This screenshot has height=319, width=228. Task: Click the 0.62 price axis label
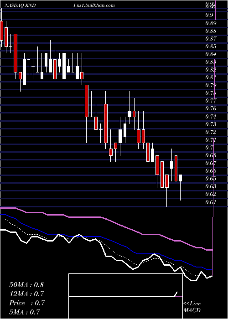(211, 194)
